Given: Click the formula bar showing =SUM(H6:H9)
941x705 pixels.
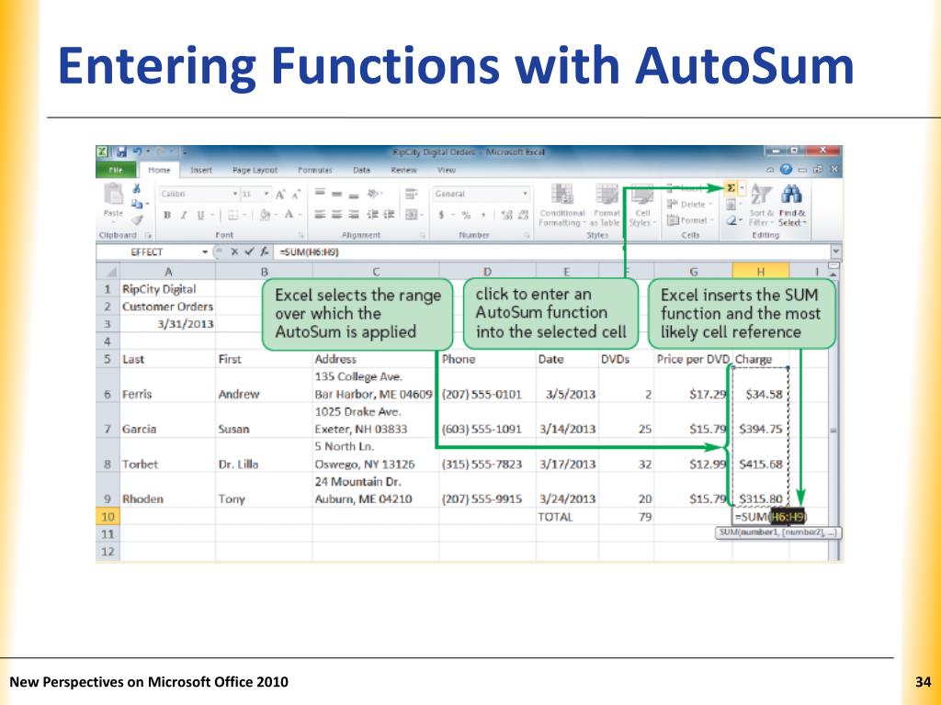Looking at the screenshot, I should click(x=552, y=252).
